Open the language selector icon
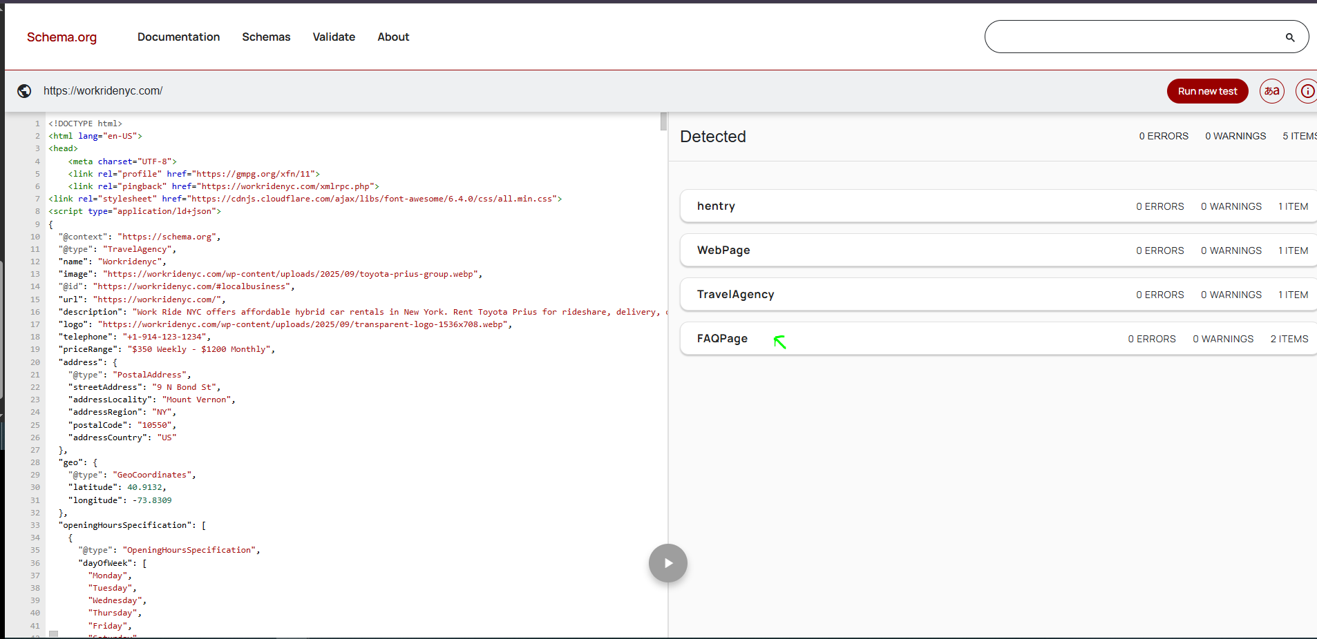Screen dimensions: 1317x639 coord(1271,91)
